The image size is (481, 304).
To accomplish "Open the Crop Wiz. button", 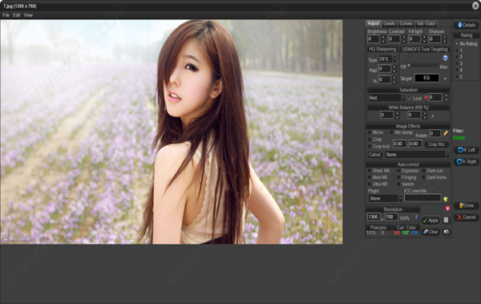I will pos(436,144).
